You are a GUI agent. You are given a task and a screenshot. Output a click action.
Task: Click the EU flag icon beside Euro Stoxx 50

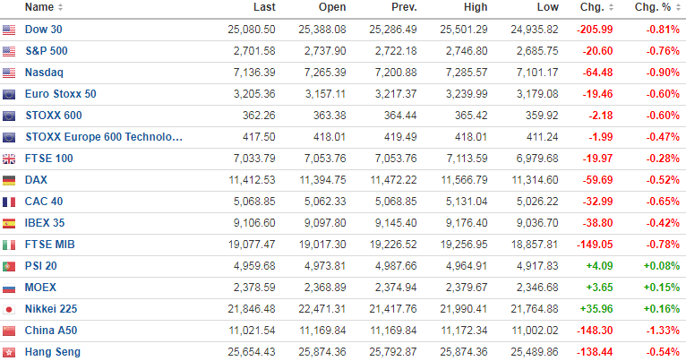(x=9, y=94)
